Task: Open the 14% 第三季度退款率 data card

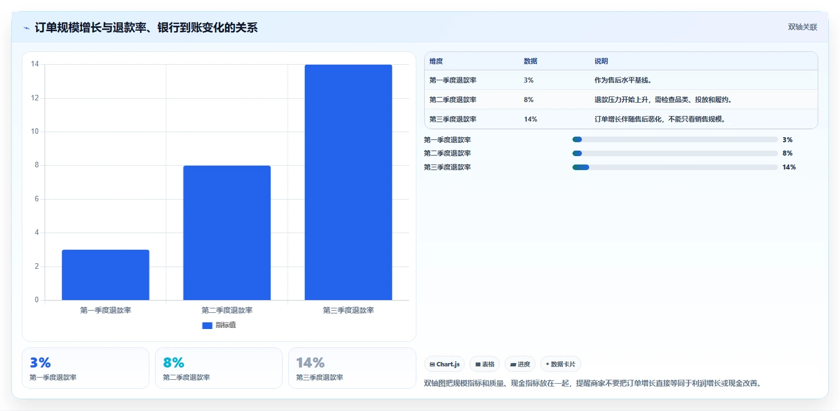Action: coord(352,368)
